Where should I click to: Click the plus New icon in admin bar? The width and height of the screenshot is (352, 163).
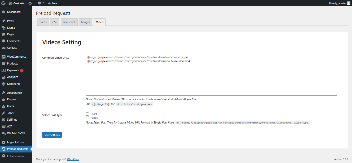pyautogui.click(x=49, y=3)
